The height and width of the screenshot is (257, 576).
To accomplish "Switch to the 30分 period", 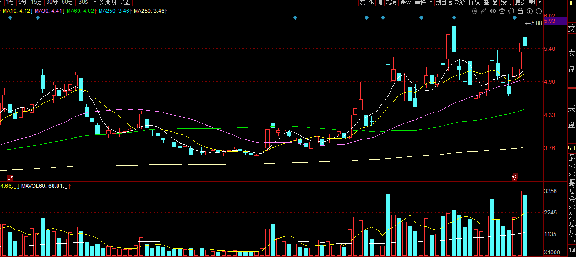I will click(52, 2).
